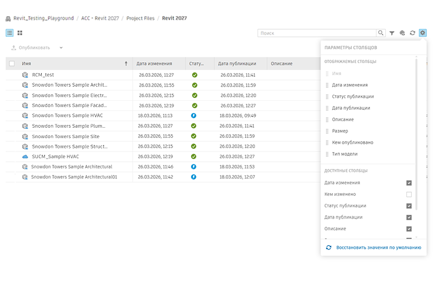Click Revit 2027 current folder breadcrumb

click(x=174, y=18)
